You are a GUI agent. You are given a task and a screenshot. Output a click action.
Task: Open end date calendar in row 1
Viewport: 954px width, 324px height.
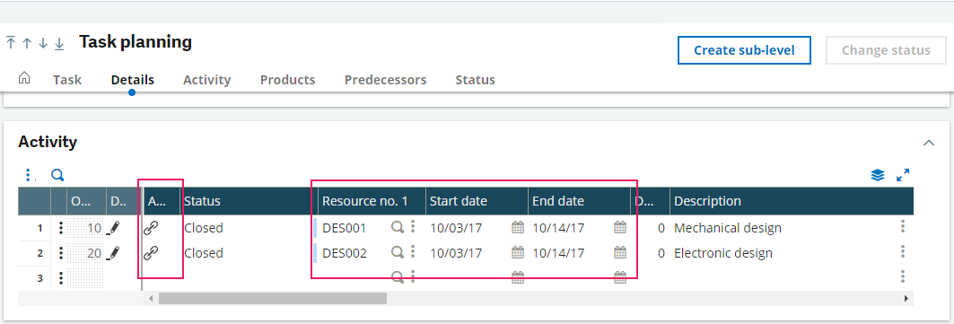tap(620, 227)
